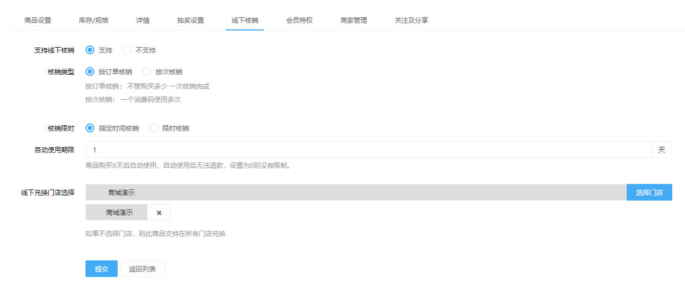Open the 商品设置 tab

(38, 20)
